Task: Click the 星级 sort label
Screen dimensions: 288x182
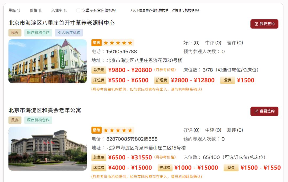Action: (12, 10)
